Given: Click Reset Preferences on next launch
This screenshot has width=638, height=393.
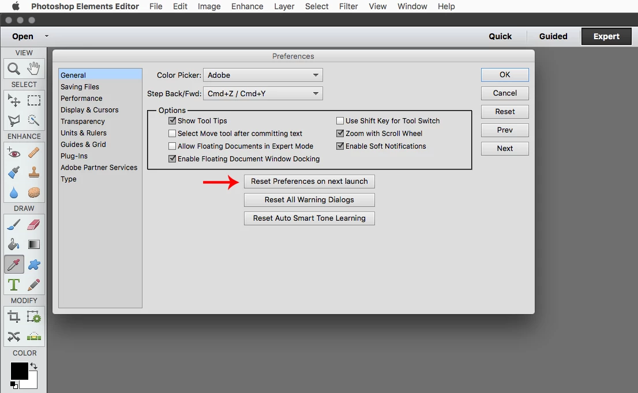Looking at the screenshot, I should [x=309, y=182].
